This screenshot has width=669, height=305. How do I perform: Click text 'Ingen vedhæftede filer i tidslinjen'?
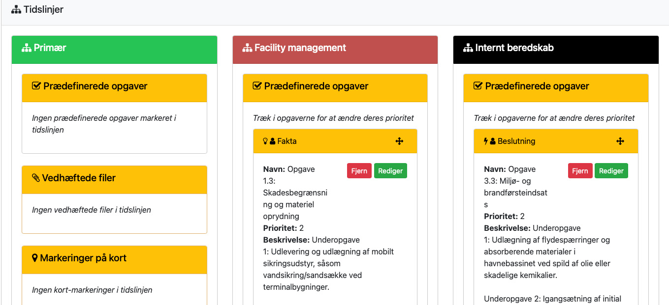tap(92, 210)
